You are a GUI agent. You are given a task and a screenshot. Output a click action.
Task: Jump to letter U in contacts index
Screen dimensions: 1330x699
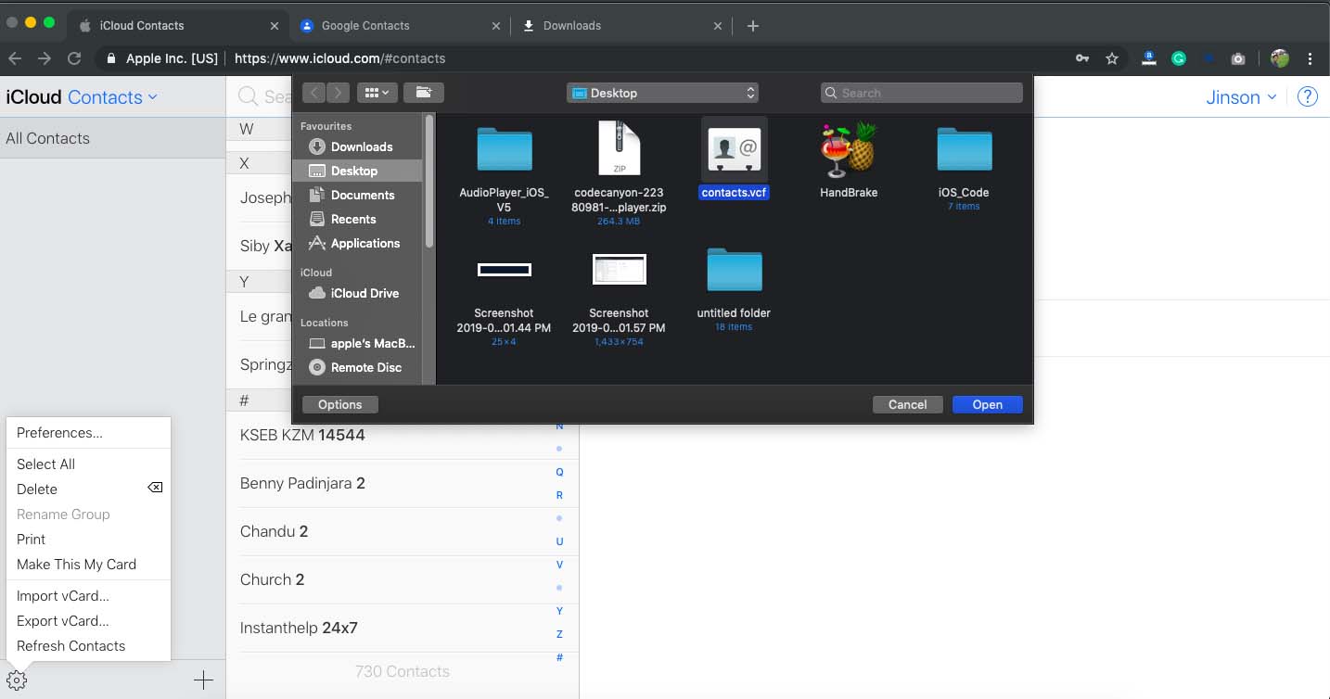(559, 541)
